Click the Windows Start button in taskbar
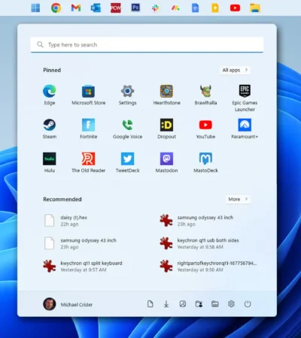This screenshot has width=301, height=338. coord(35,8)
